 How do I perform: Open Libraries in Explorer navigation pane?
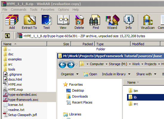coord(72,114)
